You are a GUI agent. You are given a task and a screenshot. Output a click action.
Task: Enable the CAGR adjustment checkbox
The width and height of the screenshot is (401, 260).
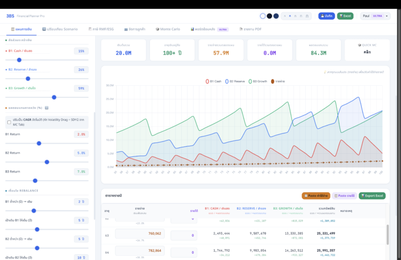(9, 122)
